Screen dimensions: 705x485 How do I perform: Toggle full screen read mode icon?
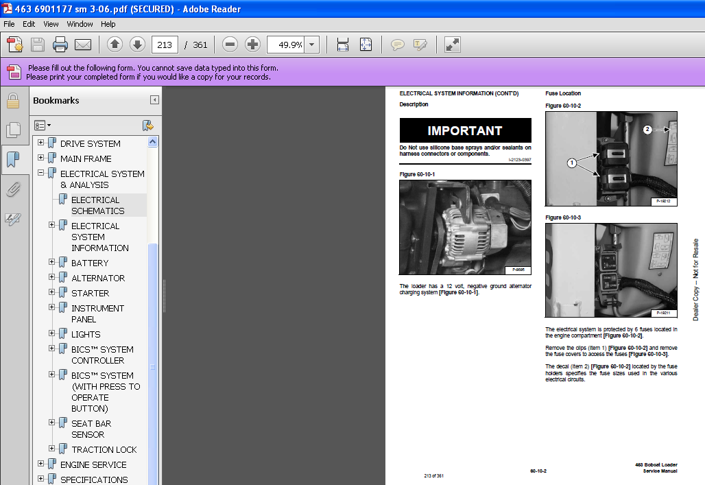453,45
